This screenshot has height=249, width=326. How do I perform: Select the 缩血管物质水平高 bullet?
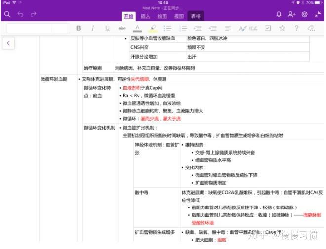(213, 160)
